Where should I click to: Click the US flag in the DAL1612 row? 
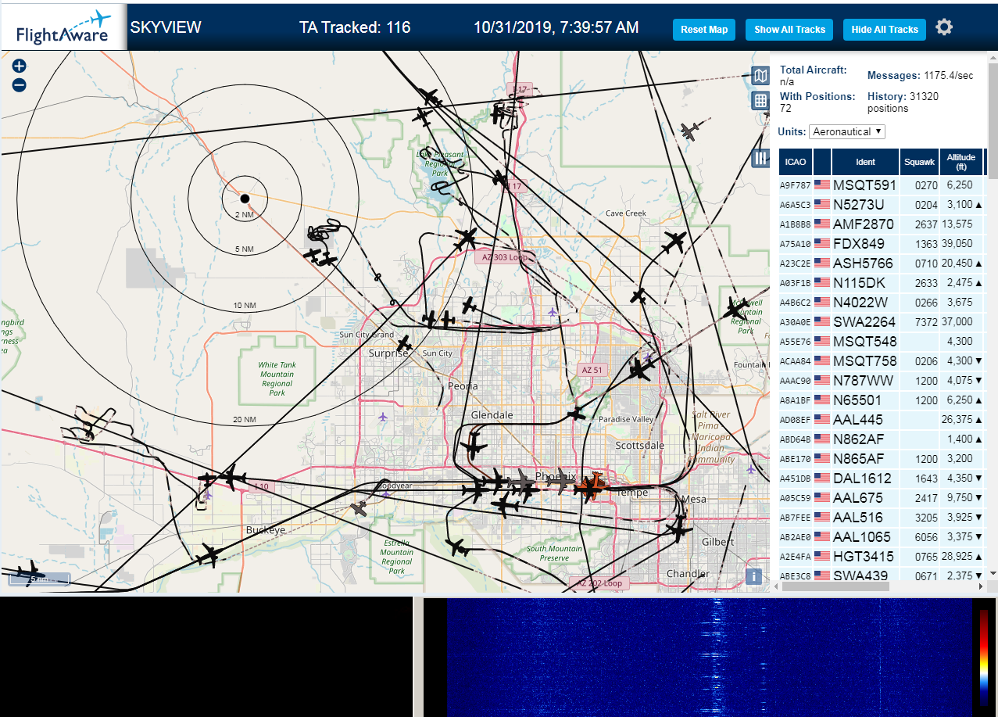[x=822, y=478]
